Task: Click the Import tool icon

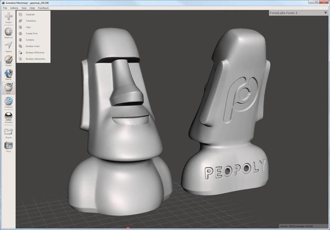Action: pyautogui.click(x=8, y=17)
